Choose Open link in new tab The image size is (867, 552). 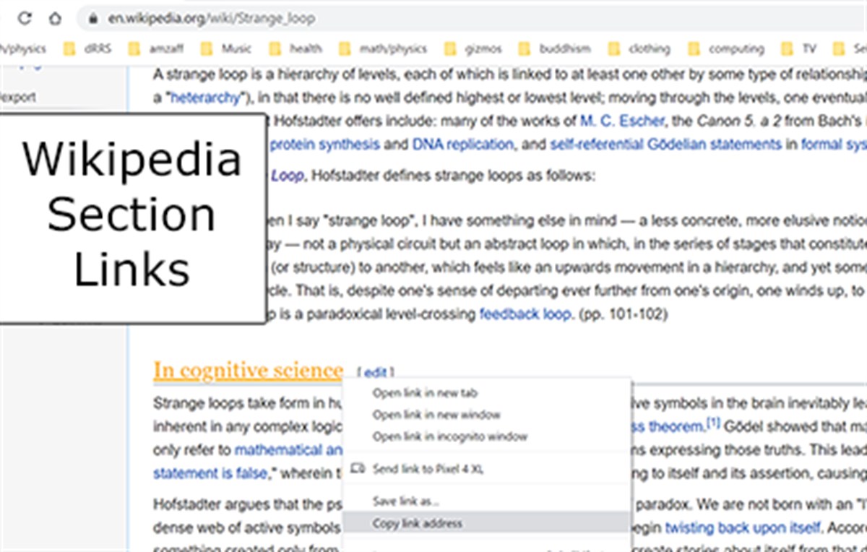click(425, 393)
